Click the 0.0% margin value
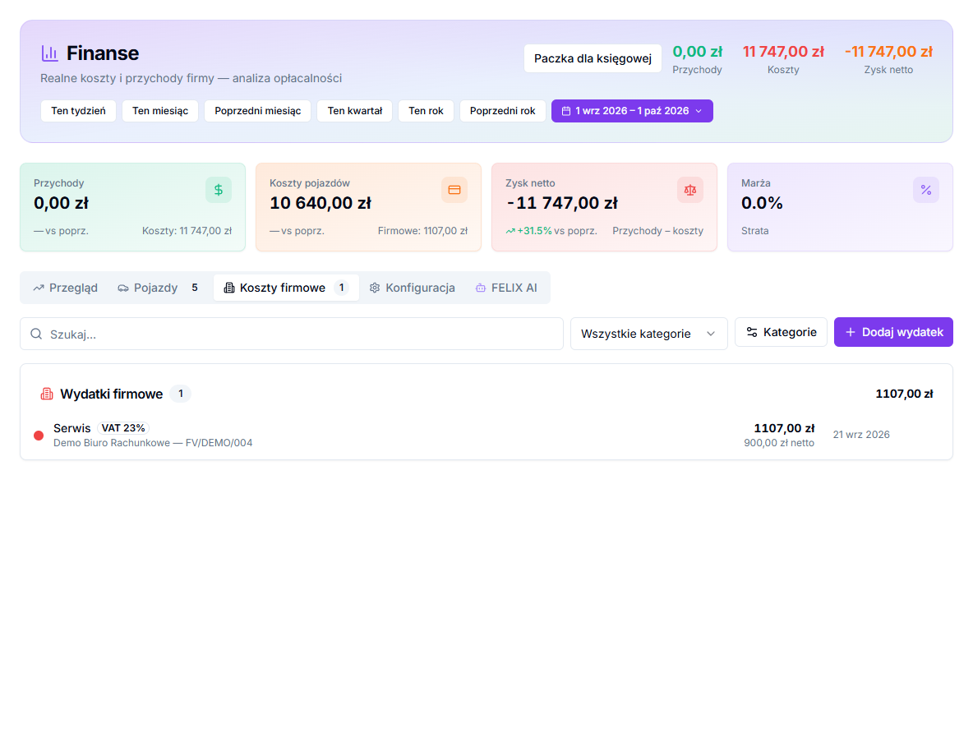 tap(762, 203)
